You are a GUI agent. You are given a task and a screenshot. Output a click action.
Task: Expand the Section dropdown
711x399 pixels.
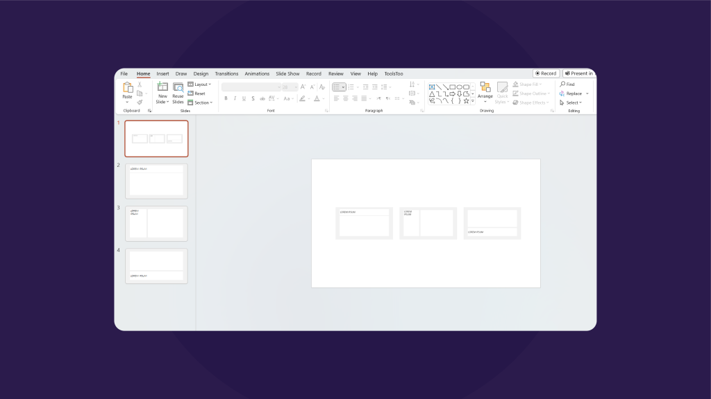201,103
